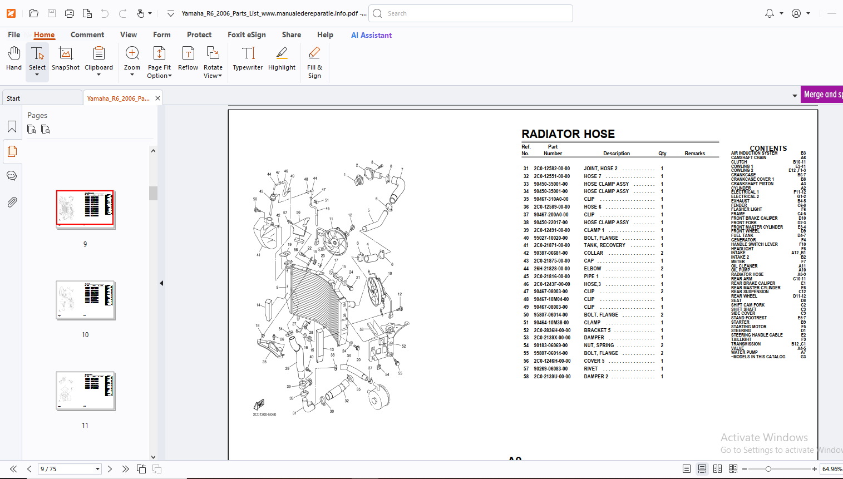Open Rotate View options
This screenshot has height=479, width=843.
(x=213, y=62)
